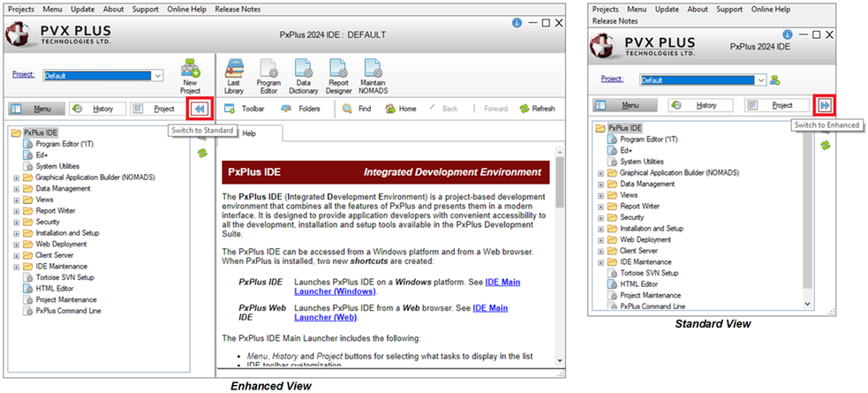Select Tortoise SVN Setup in Standard View tree
Image resolution: width=868 pixels, height=393 pixels.
point(650,273)
